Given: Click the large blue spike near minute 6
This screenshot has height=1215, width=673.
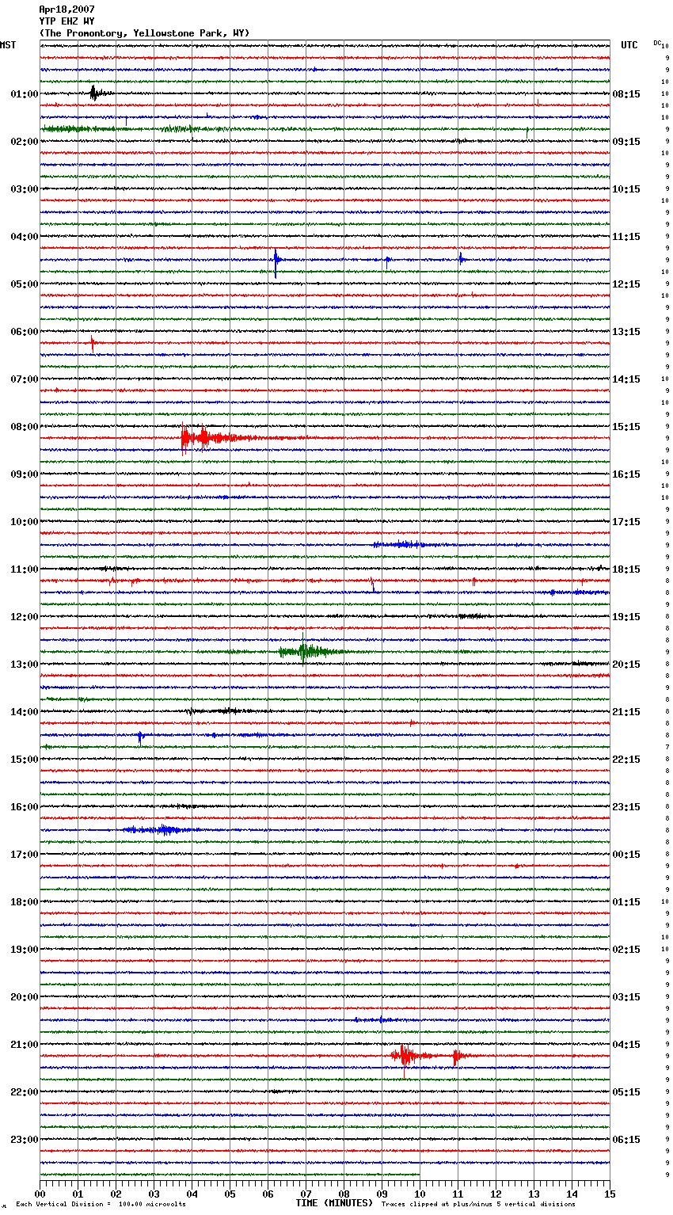Looking at the screenshot, I should pos(276,261).
